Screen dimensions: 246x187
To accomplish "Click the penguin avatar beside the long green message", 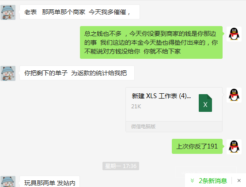I will tap(234, 34).
